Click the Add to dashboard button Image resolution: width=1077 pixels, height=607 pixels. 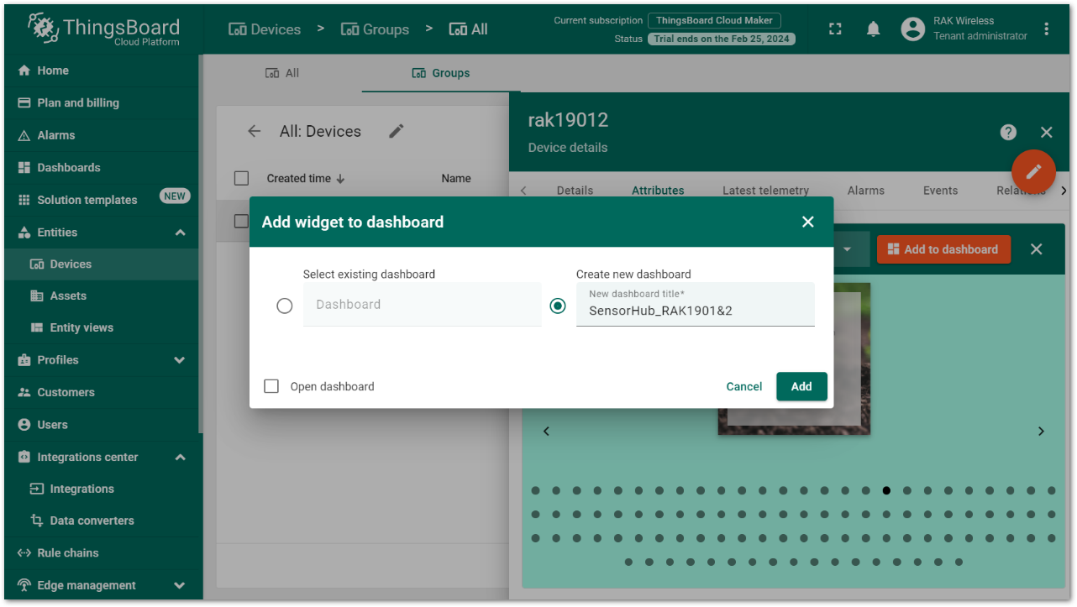(x=943, y=249)
